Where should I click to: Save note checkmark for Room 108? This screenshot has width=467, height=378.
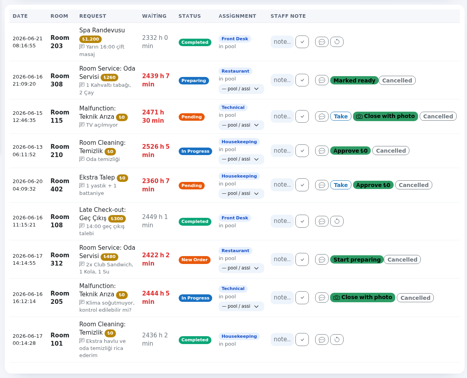[x=302, y=221]
